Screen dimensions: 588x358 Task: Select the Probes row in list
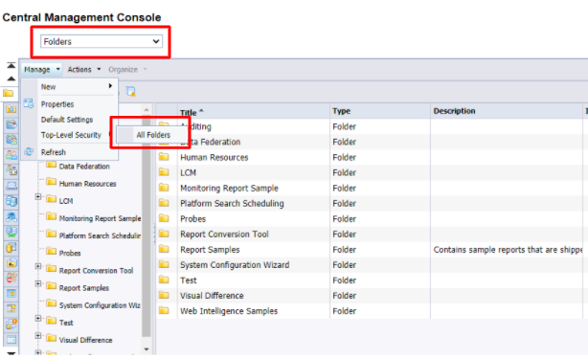372,219
